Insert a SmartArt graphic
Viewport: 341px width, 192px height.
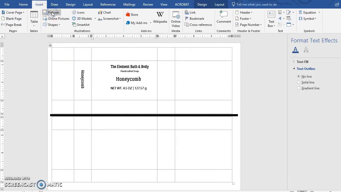pyautogui.click(x=81, y=25)
